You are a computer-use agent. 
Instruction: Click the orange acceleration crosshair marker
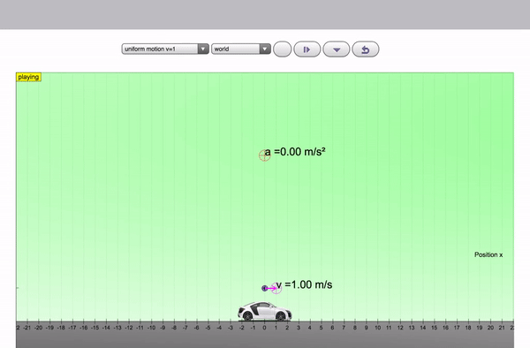264,155
